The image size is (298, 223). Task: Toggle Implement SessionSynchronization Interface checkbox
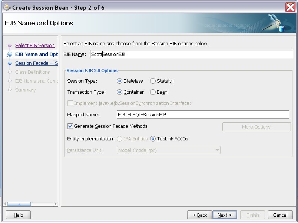[x=70, y=103]
